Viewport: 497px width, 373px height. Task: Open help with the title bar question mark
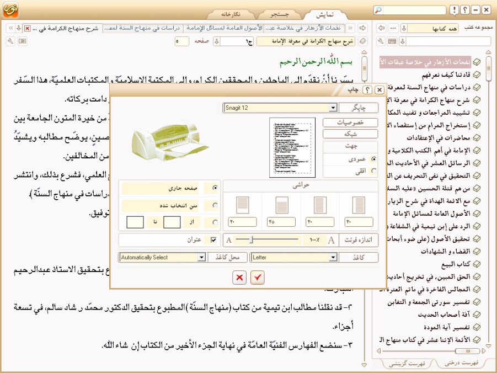(465, 10)
